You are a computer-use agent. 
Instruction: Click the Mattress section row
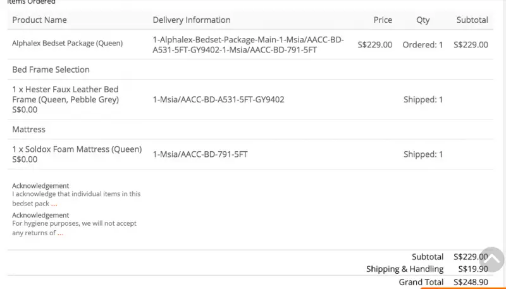pos(250,130)
